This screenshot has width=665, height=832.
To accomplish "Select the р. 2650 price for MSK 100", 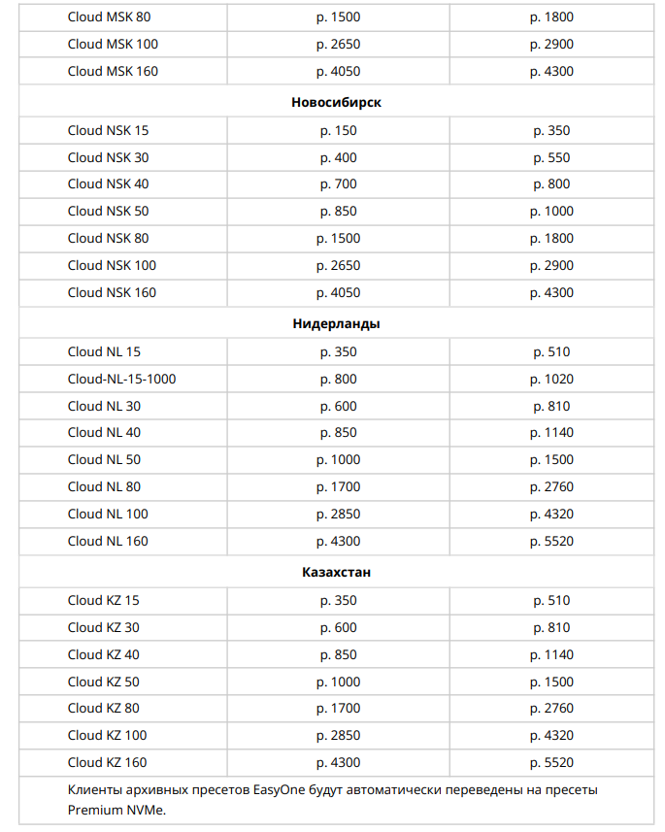I will tap(338, 44).
